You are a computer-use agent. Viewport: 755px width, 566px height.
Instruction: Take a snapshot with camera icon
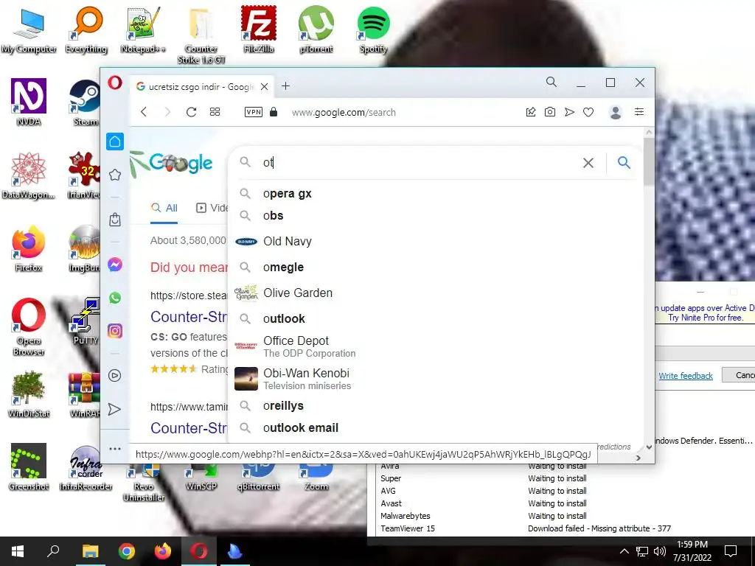tap(550, 112)
